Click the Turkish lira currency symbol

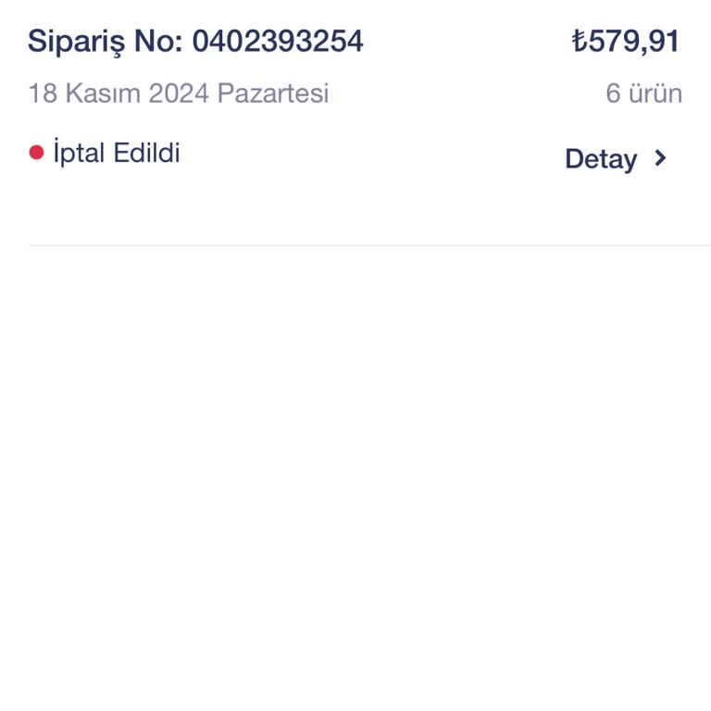[x=579, y=42]
